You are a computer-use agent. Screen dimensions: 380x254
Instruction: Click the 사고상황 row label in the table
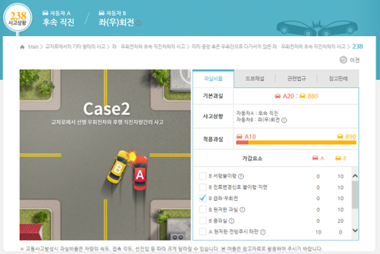[213, 116]
